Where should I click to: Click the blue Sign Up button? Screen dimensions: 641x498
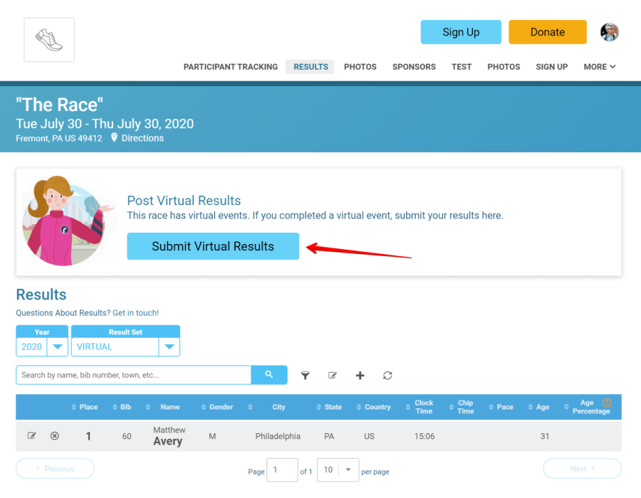click(461, 32)
